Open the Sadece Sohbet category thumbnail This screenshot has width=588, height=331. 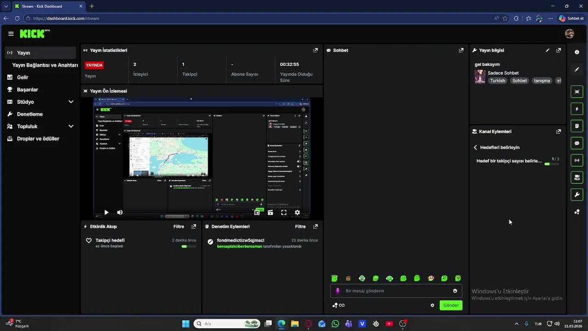point(480,77)
